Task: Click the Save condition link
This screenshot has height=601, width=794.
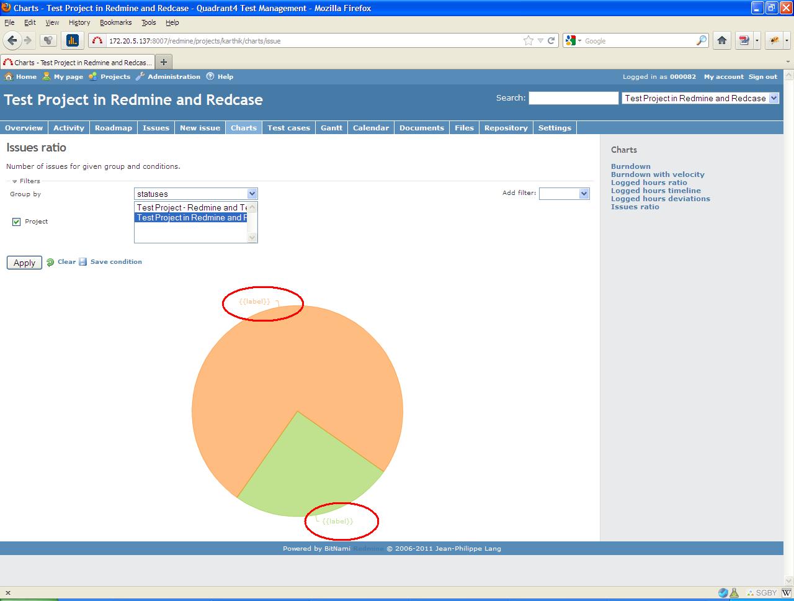Action: [116, 262]
